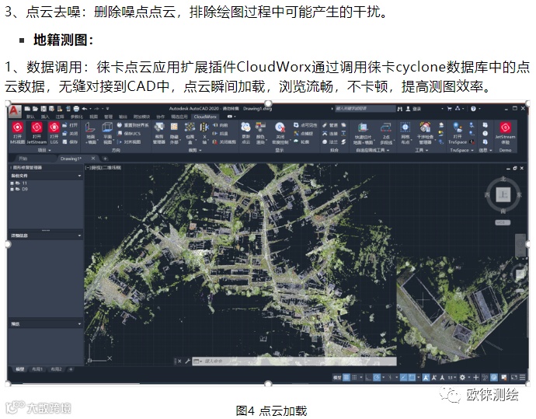536x419 pixels.
Task: Click the save icon in quick access toolbar
Action: 44,109
